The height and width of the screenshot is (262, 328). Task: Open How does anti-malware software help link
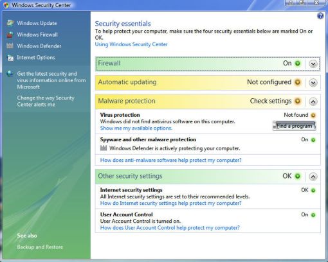click(x=170, y=160)
